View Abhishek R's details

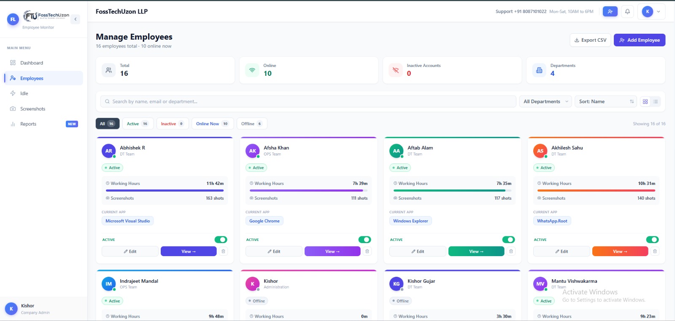pos(189,251)
